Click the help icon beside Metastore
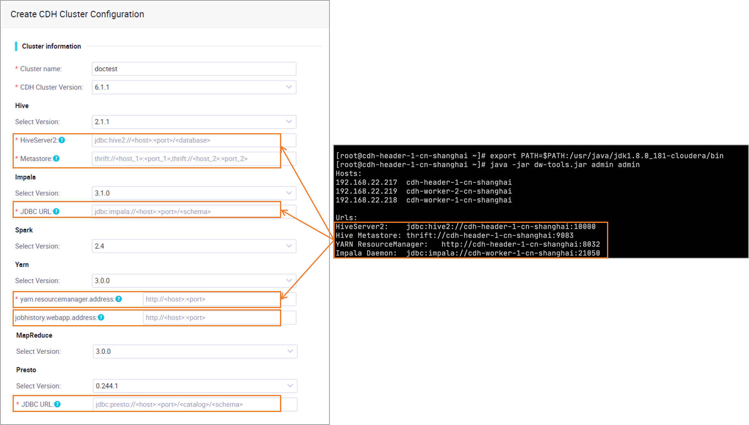This screenshot has height=425, width=749. click(x=56, y=158)
